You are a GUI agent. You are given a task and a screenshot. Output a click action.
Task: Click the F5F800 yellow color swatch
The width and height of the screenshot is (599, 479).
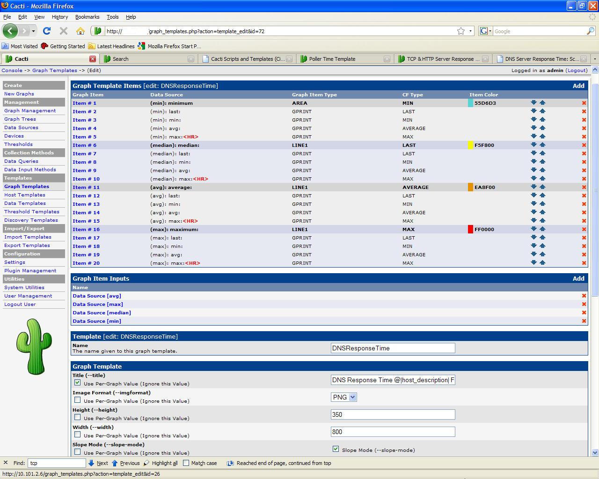click(470, 145)
